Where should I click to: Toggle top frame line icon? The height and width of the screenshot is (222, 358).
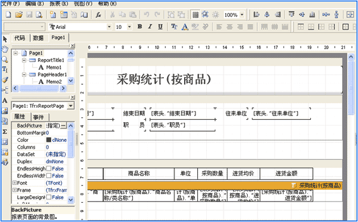click(301, 27)
